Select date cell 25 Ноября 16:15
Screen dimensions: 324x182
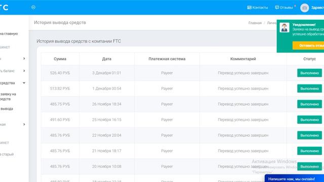coord(107,120)
